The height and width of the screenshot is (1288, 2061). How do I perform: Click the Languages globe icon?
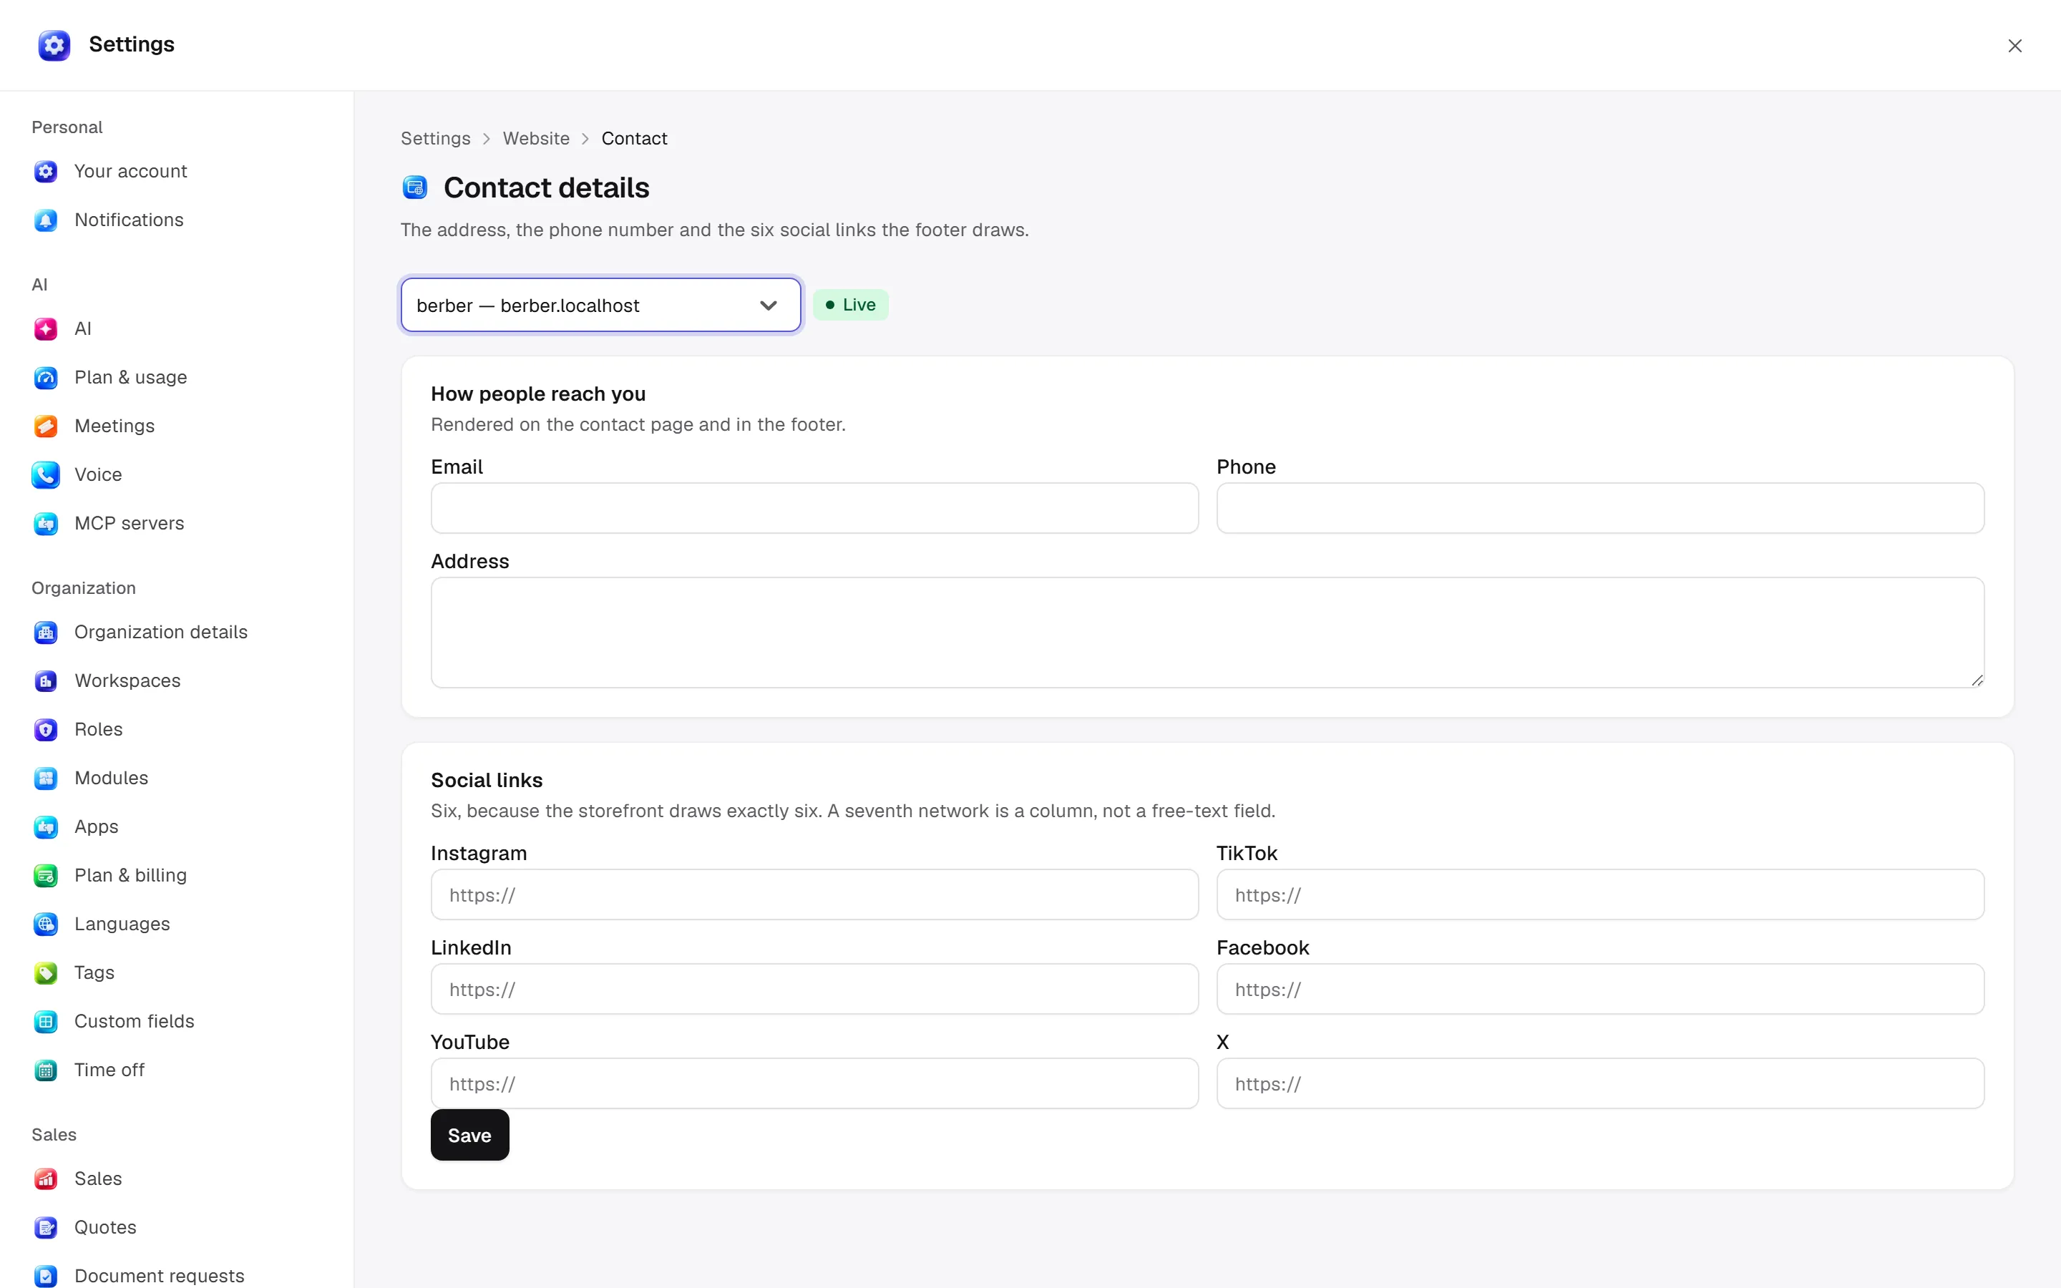(x=46, y=923)
